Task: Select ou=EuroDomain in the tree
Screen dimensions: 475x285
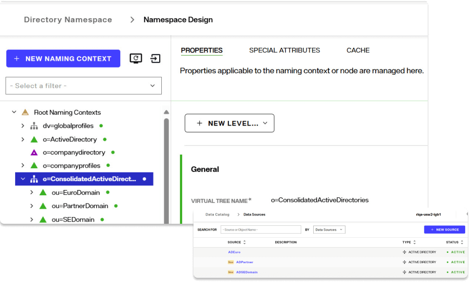Action: pyautogui.click(x=76, y=193)
